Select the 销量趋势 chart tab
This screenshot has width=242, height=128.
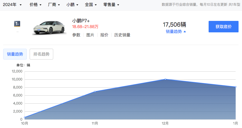pyautogui.click(x=15, y=54)
